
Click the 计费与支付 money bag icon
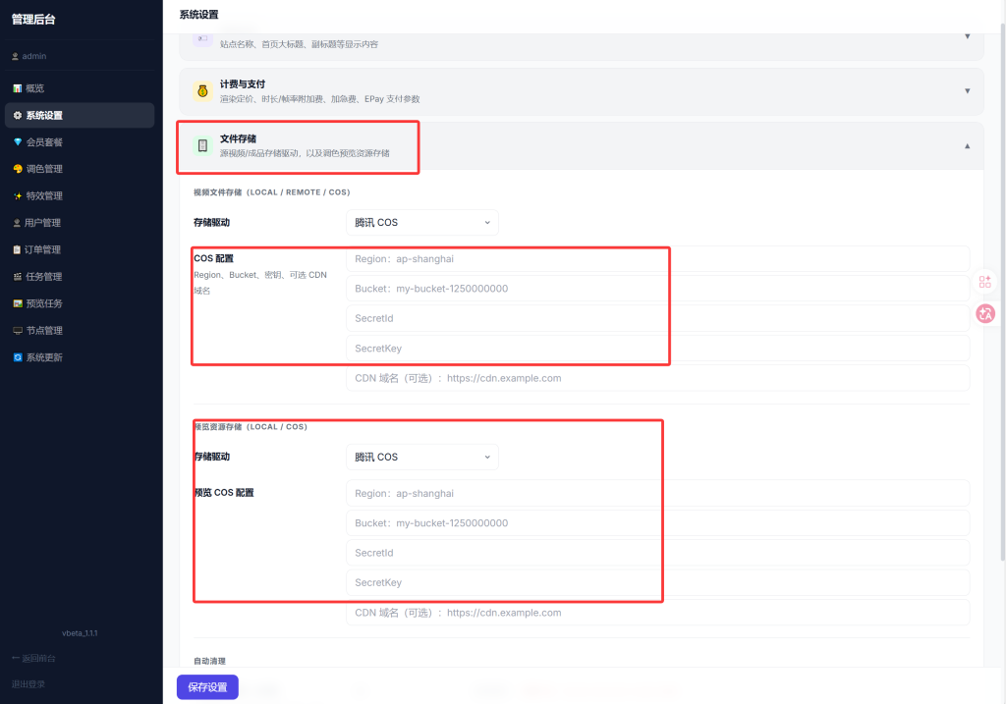pos(203,91)
